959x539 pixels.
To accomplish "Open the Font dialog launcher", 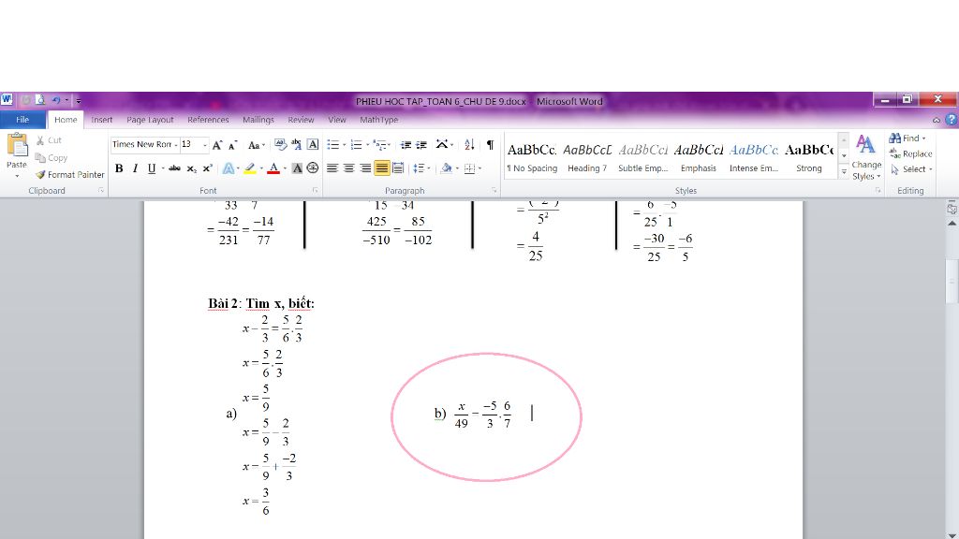I will 315,191.
